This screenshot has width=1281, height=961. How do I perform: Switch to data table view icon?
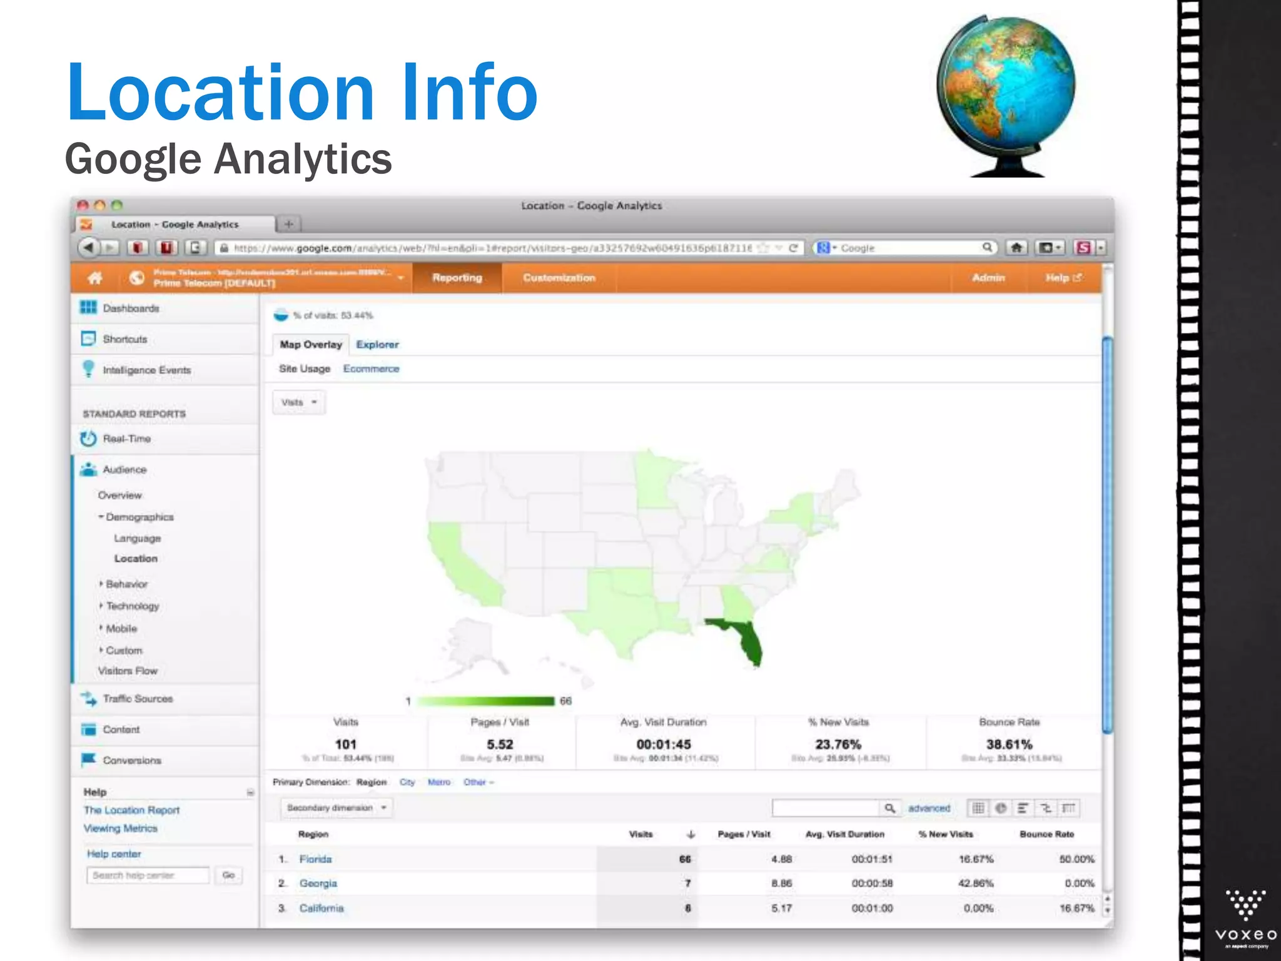(x=978, y=808)
